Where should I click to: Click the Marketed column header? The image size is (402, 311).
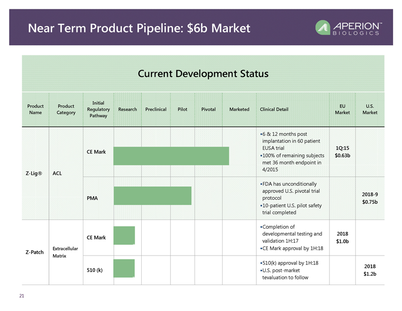click(x=239, y=109)
